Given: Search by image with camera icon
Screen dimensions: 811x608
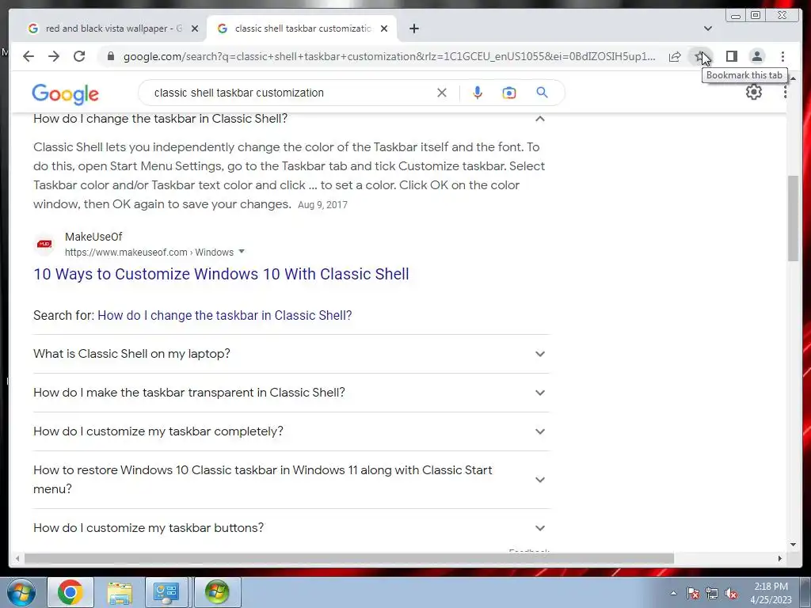Looking at the screenshot, I should (509, 93).
